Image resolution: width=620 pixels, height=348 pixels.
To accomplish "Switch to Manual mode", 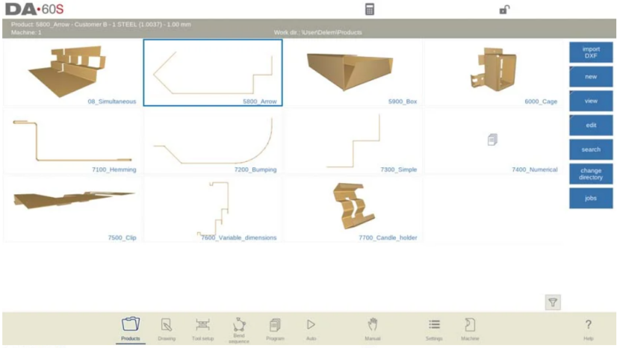I will [372, 328].
